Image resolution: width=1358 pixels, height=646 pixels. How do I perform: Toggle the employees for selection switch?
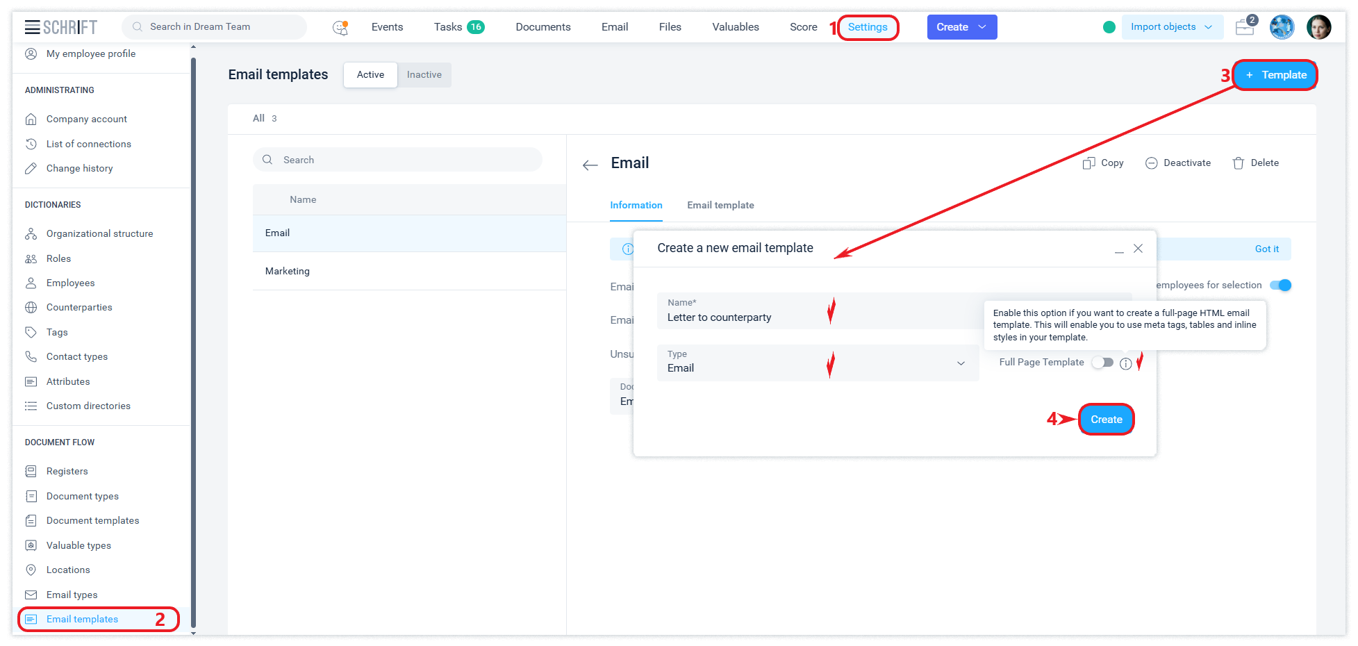(x=1280, y=285)
